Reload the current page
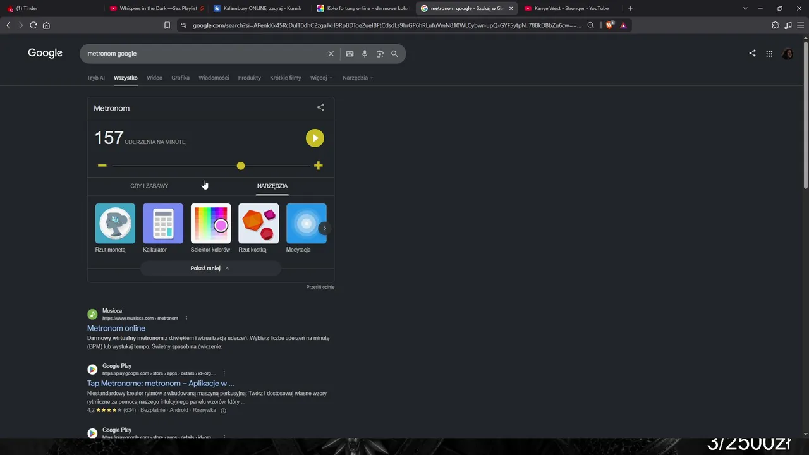Image resolution: width=809 pixels, height=455 pixels. coord(33,25)
